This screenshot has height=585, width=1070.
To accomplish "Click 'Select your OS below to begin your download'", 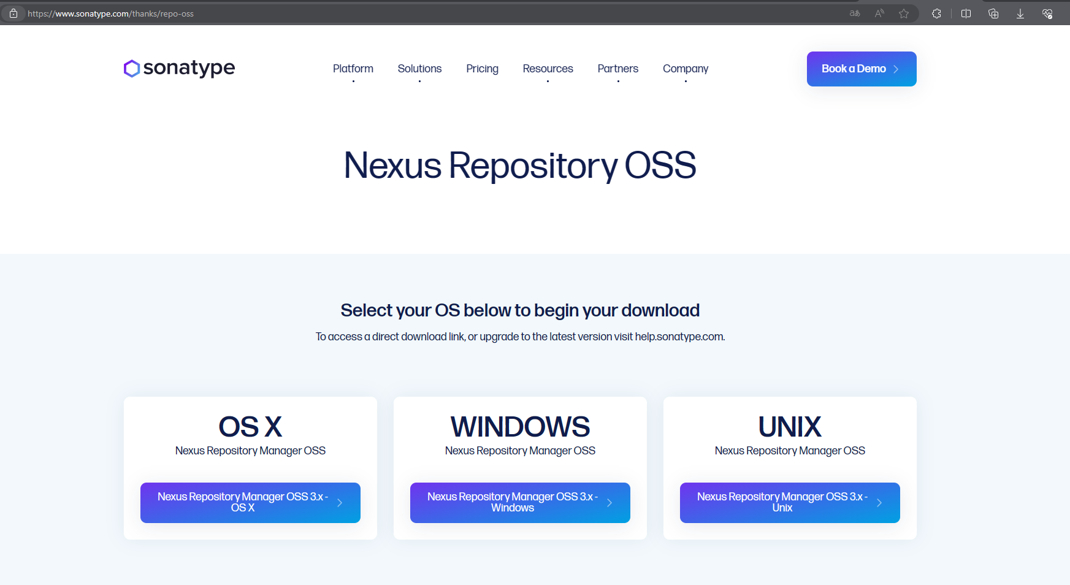I will [x=520, y=310].
